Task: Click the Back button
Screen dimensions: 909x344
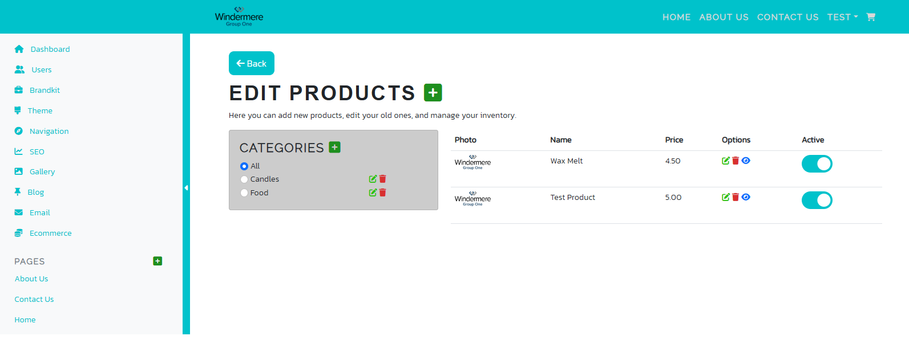Action: click(252, 63)
